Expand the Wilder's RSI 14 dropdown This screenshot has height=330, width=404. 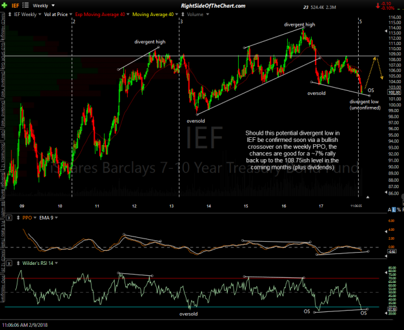(56, 263)
